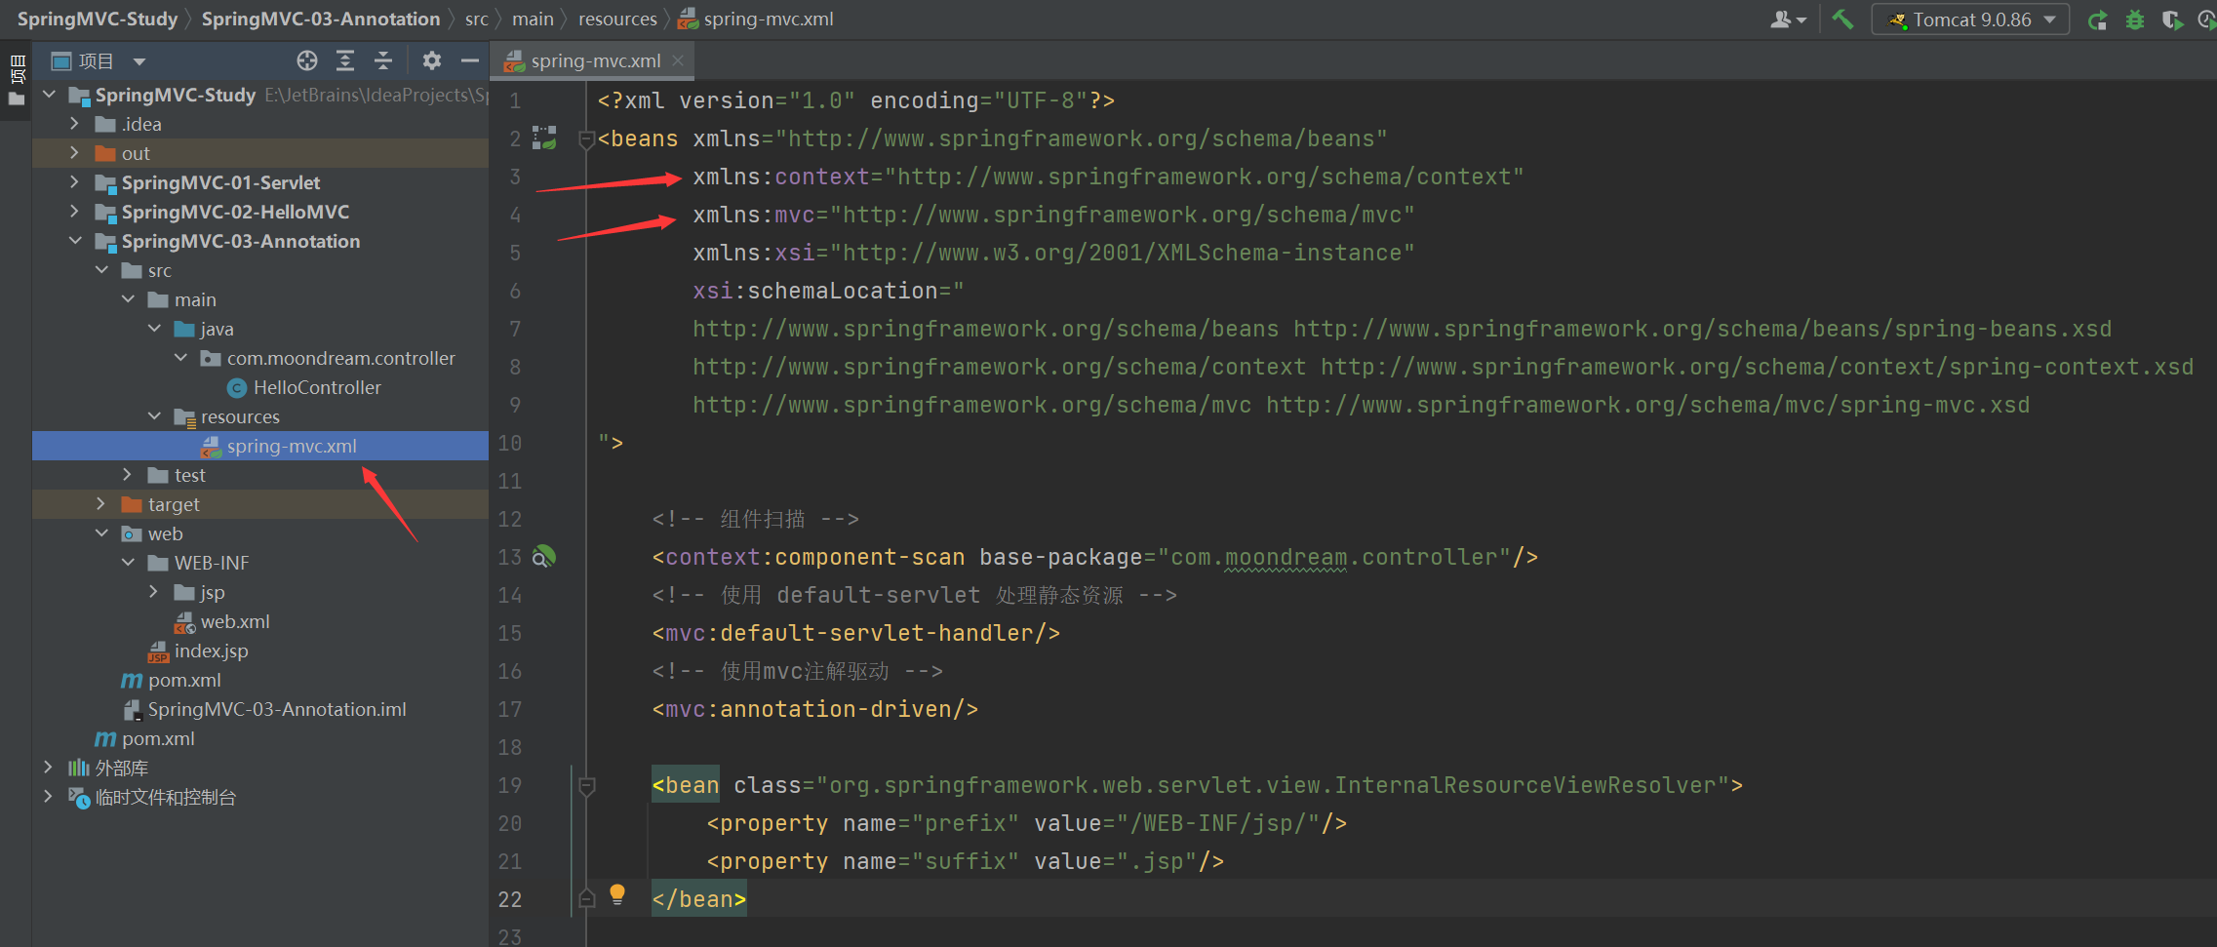Click the src breadcrumb item
This screenshot has width=2217, height=947.
coord(476,20)
